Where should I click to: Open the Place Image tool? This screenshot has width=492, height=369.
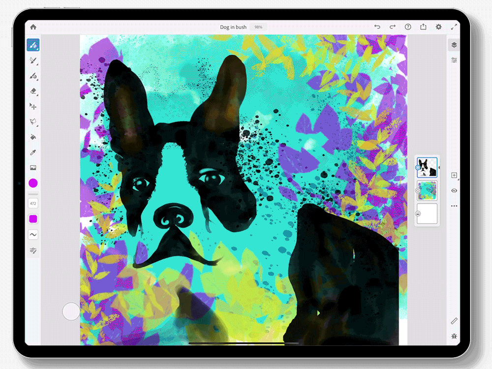33,168
